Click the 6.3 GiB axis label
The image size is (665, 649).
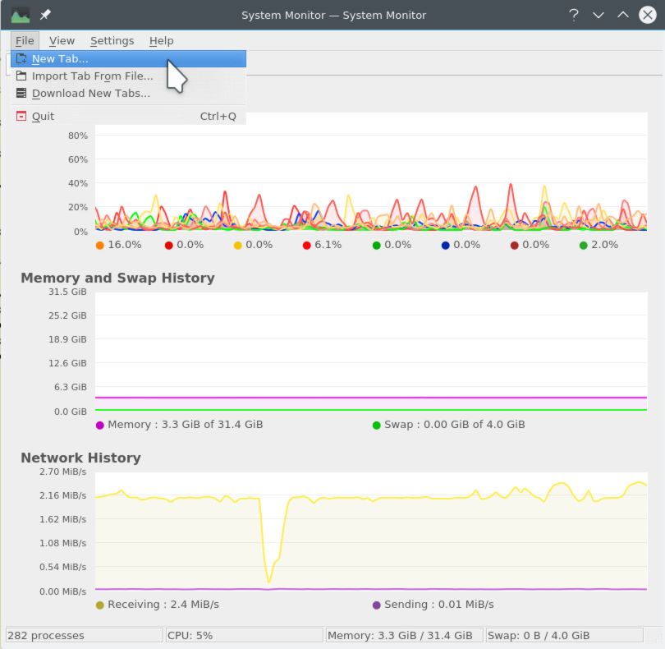coord(71,387)
